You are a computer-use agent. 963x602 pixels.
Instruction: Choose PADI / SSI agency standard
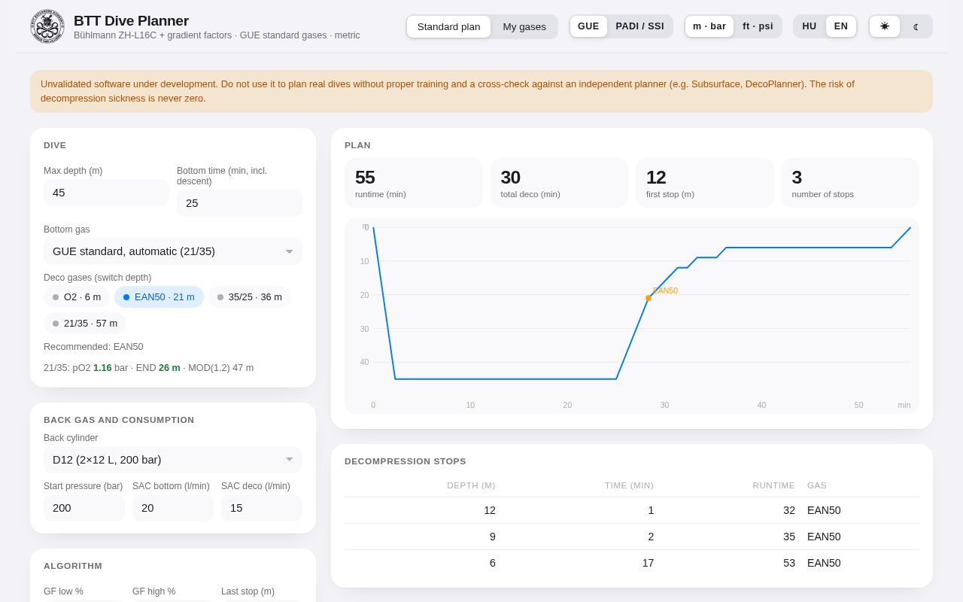[639, 26]
